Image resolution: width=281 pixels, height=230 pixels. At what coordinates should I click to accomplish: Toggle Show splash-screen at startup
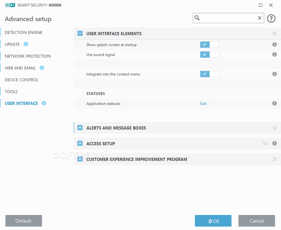(x=210, y=44)
